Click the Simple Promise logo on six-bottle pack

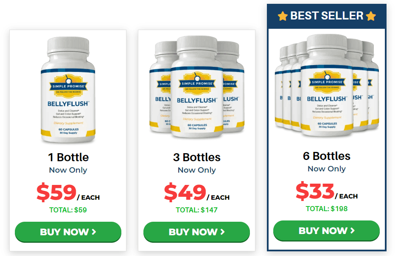click(327, 82)
